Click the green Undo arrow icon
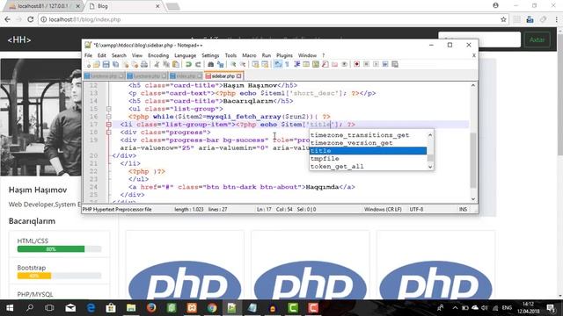The width and height of the screenshot is (563, 316). (x=188, y=64)
